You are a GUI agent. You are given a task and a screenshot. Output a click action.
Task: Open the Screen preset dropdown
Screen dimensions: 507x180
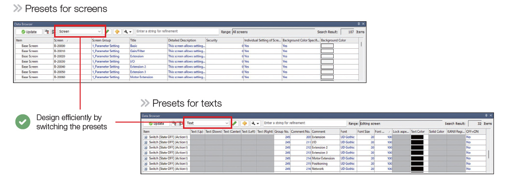tap(80, 32)
